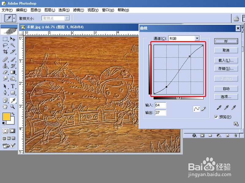Image resolution: width=245 pixels, height=183 pixels.
Task: Click the foreground yellow color swatch
Action: coord(6,117)
